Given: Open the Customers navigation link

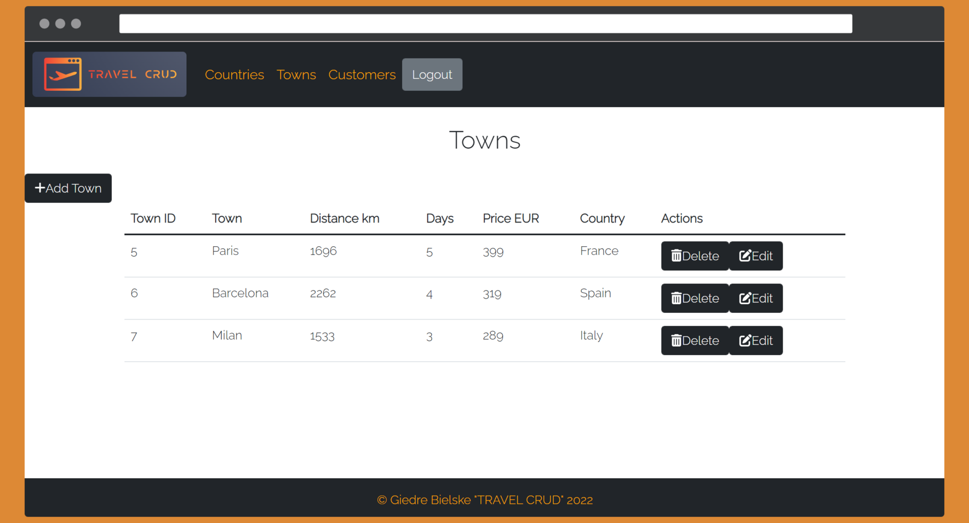Looking at the screenshot, I should pos(362,75).
